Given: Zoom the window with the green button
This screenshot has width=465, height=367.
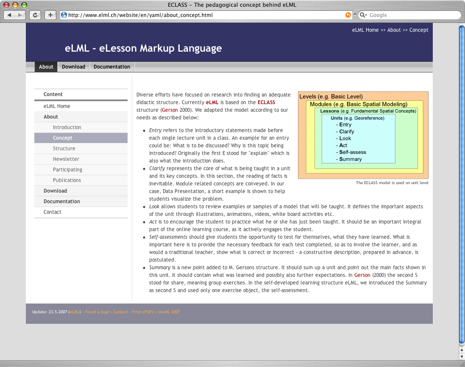Looking at the screenshot, I should pos(24,5).
